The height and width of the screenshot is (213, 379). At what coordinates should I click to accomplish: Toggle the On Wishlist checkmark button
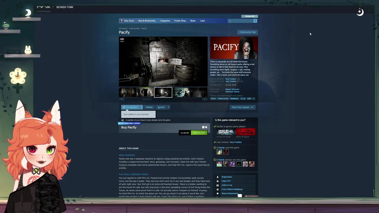pyautogui.click(x=131, y=107)
